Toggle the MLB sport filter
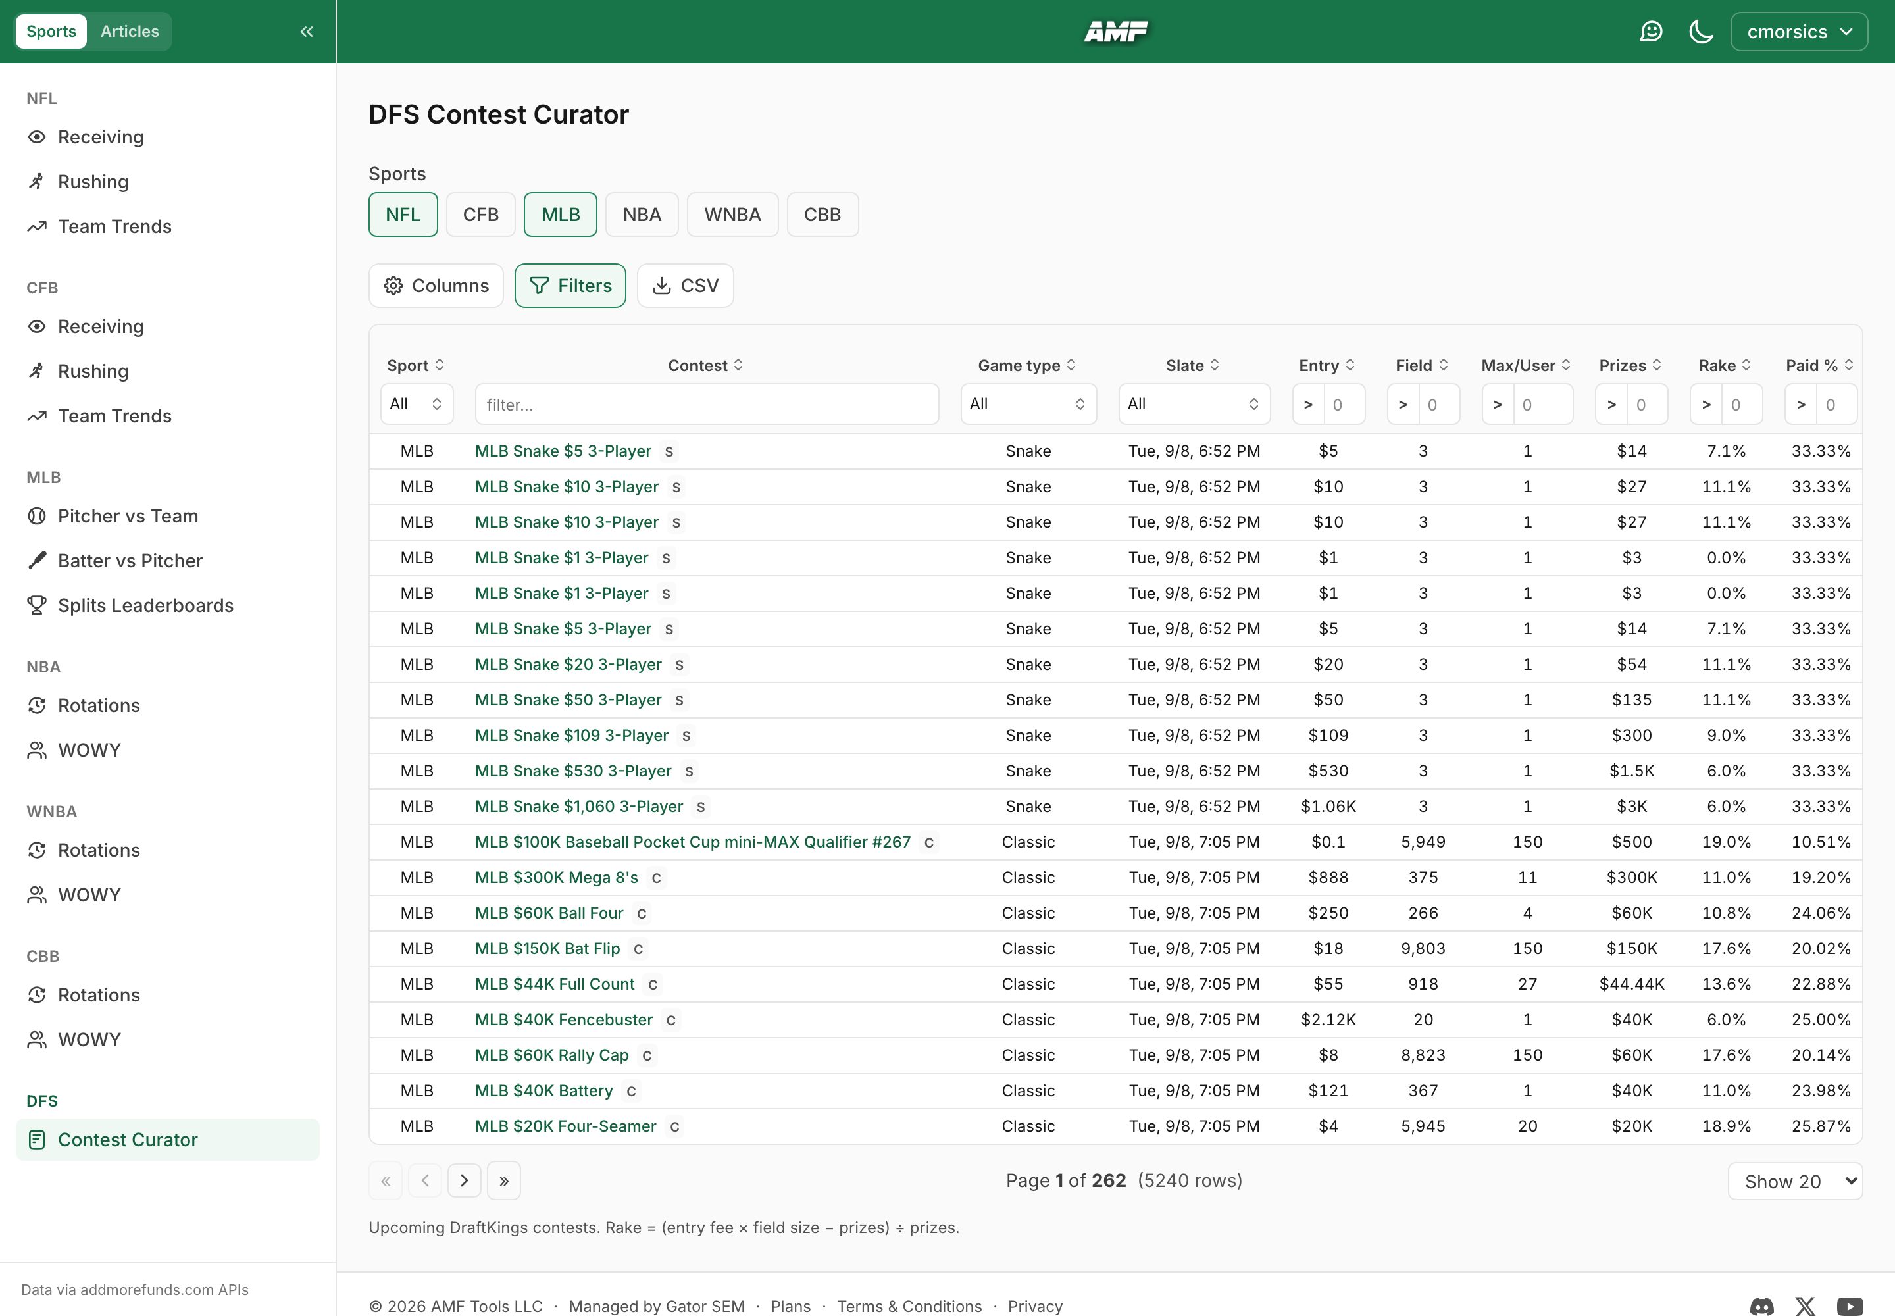 pyautogui.click(x=561, y=215)
